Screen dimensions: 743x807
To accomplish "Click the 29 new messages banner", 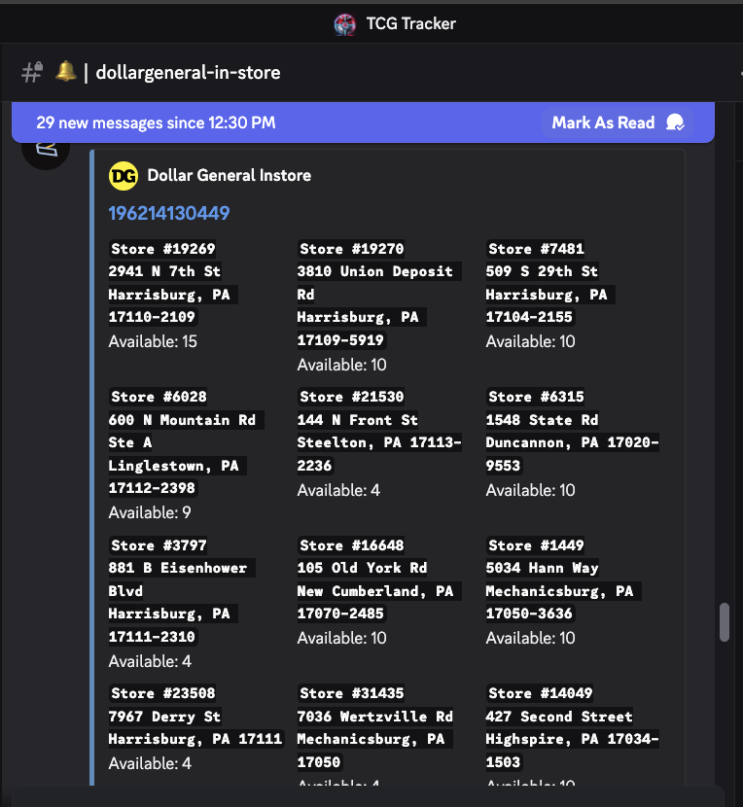I will point(363,123).
